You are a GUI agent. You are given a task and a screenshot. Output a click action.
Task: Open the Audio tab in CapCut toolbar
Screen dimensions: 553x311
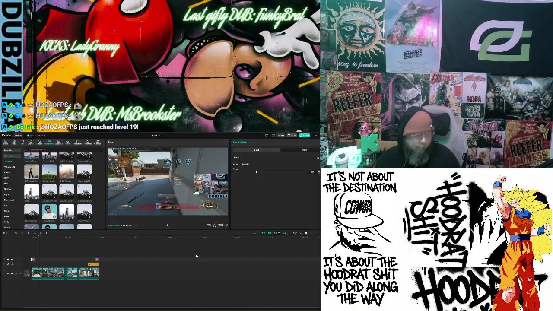click(x=14, y=143)
